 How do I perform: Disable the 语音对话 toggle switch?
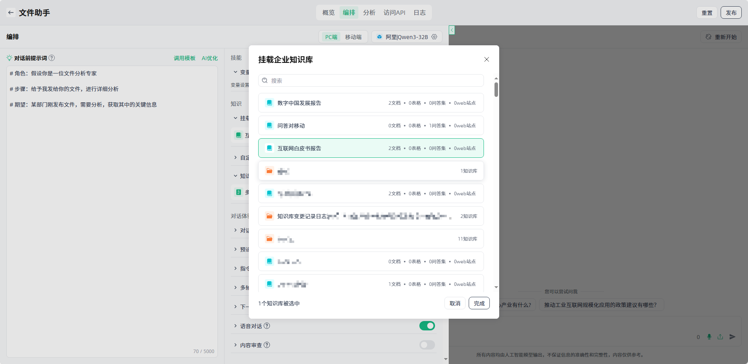(x=427, y=326)
